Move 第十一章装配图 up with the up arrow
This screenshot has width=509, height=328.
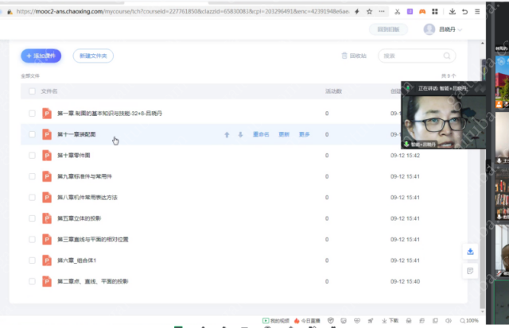coord(227,134)
